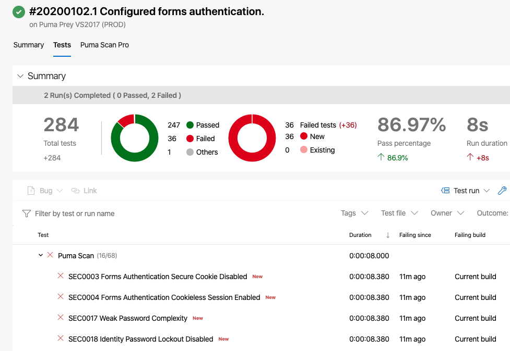Click the Link chain icon
Image resolution: width=510 pixels, height=351 pixels.
point(75,191)
